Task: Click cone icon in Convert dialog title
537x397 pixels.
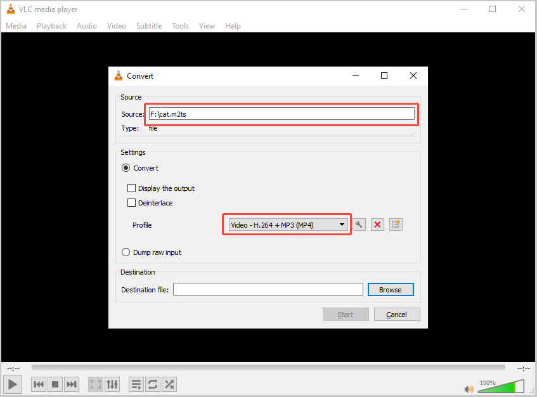Action: (119, 75)
